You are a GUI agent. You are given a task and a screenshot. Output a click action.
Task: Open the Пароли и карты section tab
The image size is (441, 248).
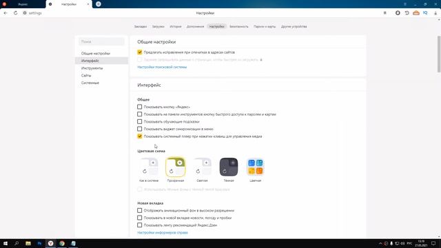point(265,26)
